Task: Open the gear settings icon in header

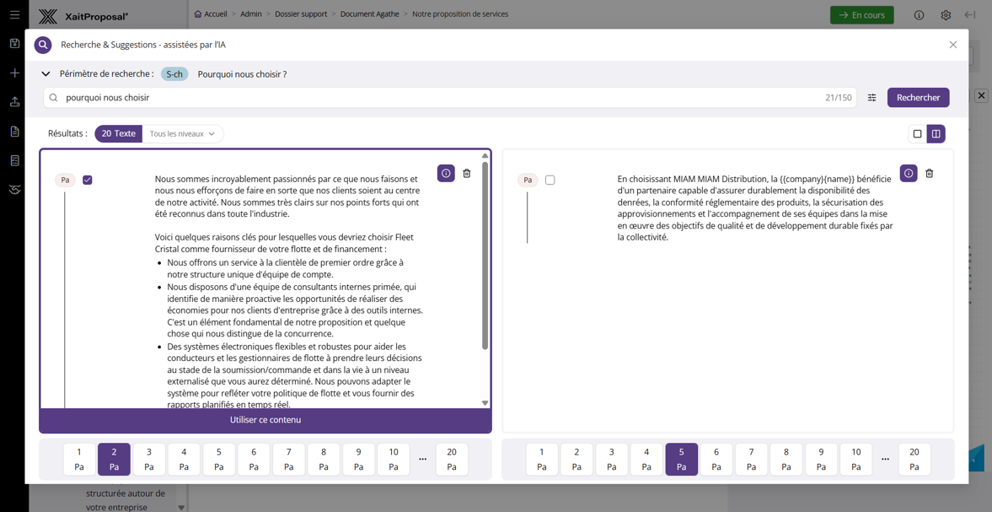Action: (946, 14)
